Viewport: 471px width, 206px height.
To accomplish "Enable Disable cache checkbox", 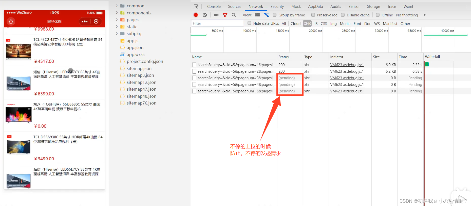I will tap(343, 15).
